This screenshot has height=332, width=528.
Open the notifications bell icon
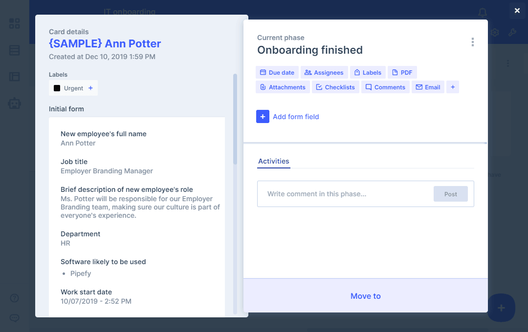(483, 12)
